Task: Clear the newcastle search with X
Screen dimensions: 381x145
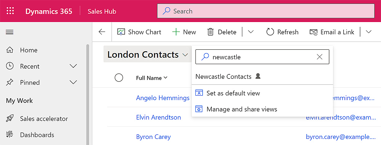Action: pos(320,57)
